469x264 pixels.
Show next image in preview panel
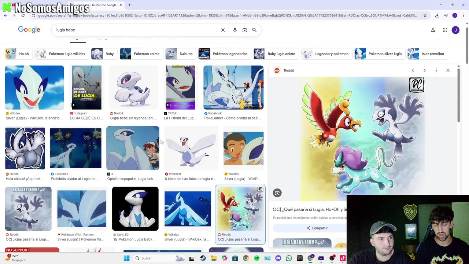tap(424, 70)
